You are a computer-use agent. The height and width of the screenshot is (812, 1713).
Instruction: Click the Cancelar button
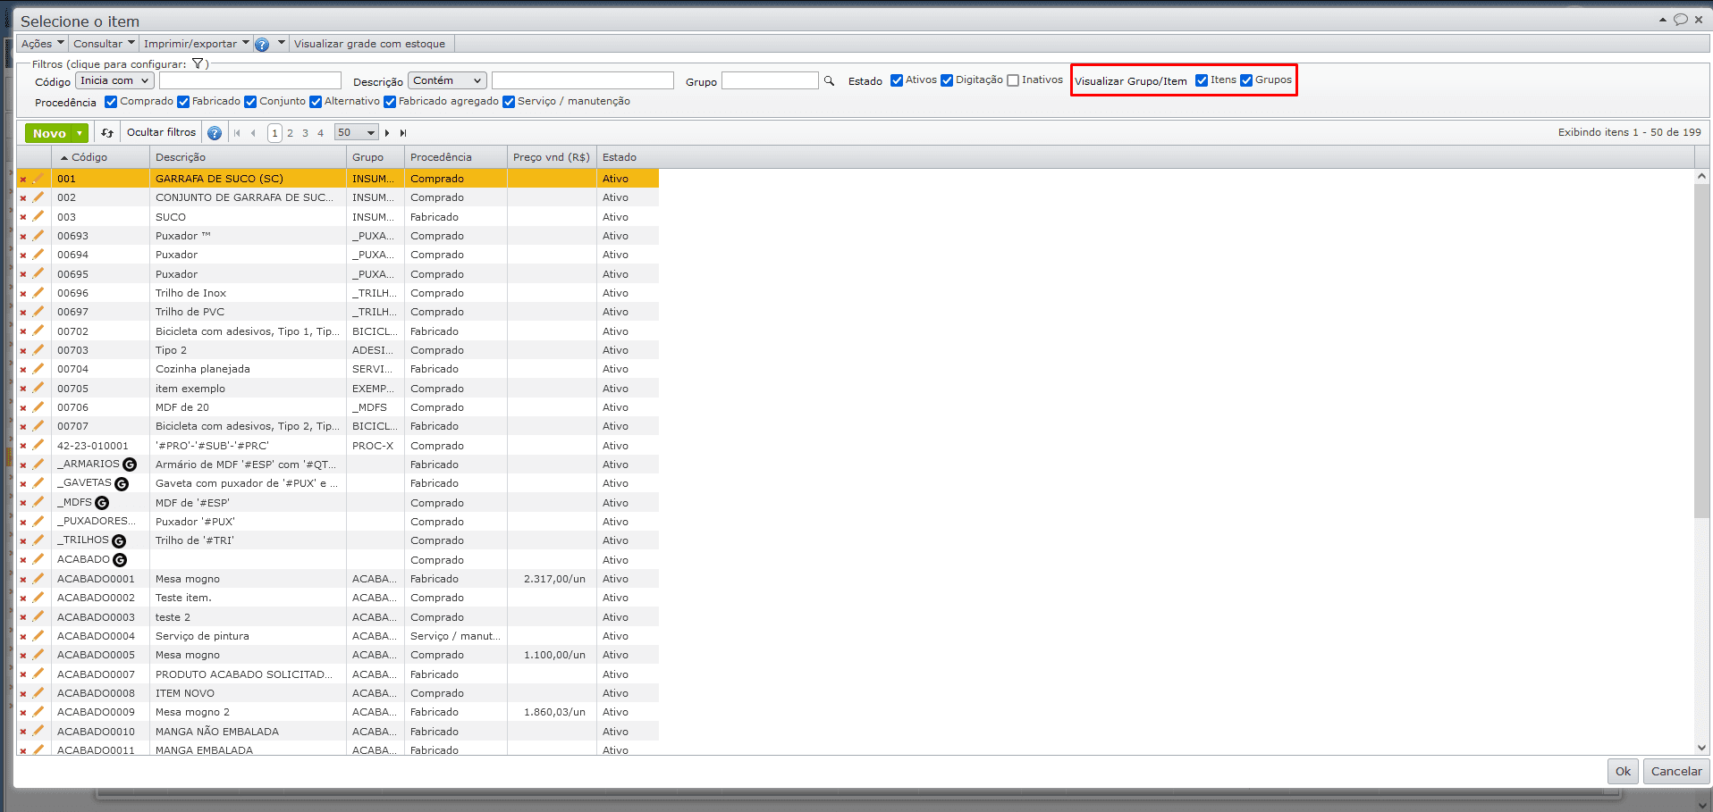coord(1676,772)
